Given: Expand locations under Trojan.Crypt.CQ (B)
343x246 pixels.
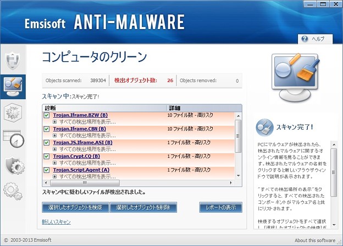Looking at the screenshot, I should pos(54,163).
